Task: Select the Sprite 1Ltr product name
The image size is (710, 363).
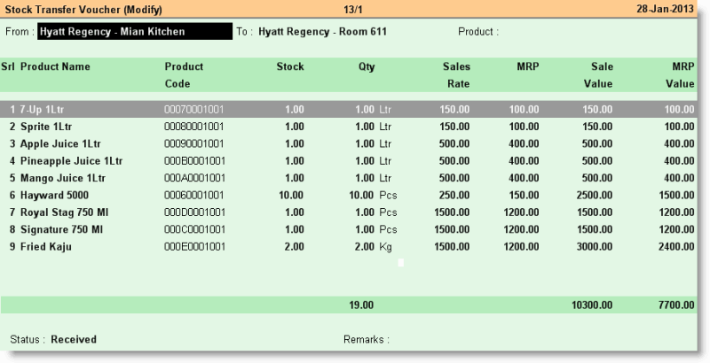Action: 46,127
